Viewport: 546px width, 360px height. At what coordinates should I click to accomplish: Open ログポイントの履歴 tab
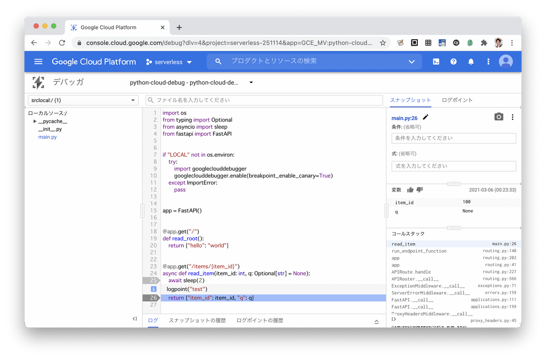coord(260,320)
